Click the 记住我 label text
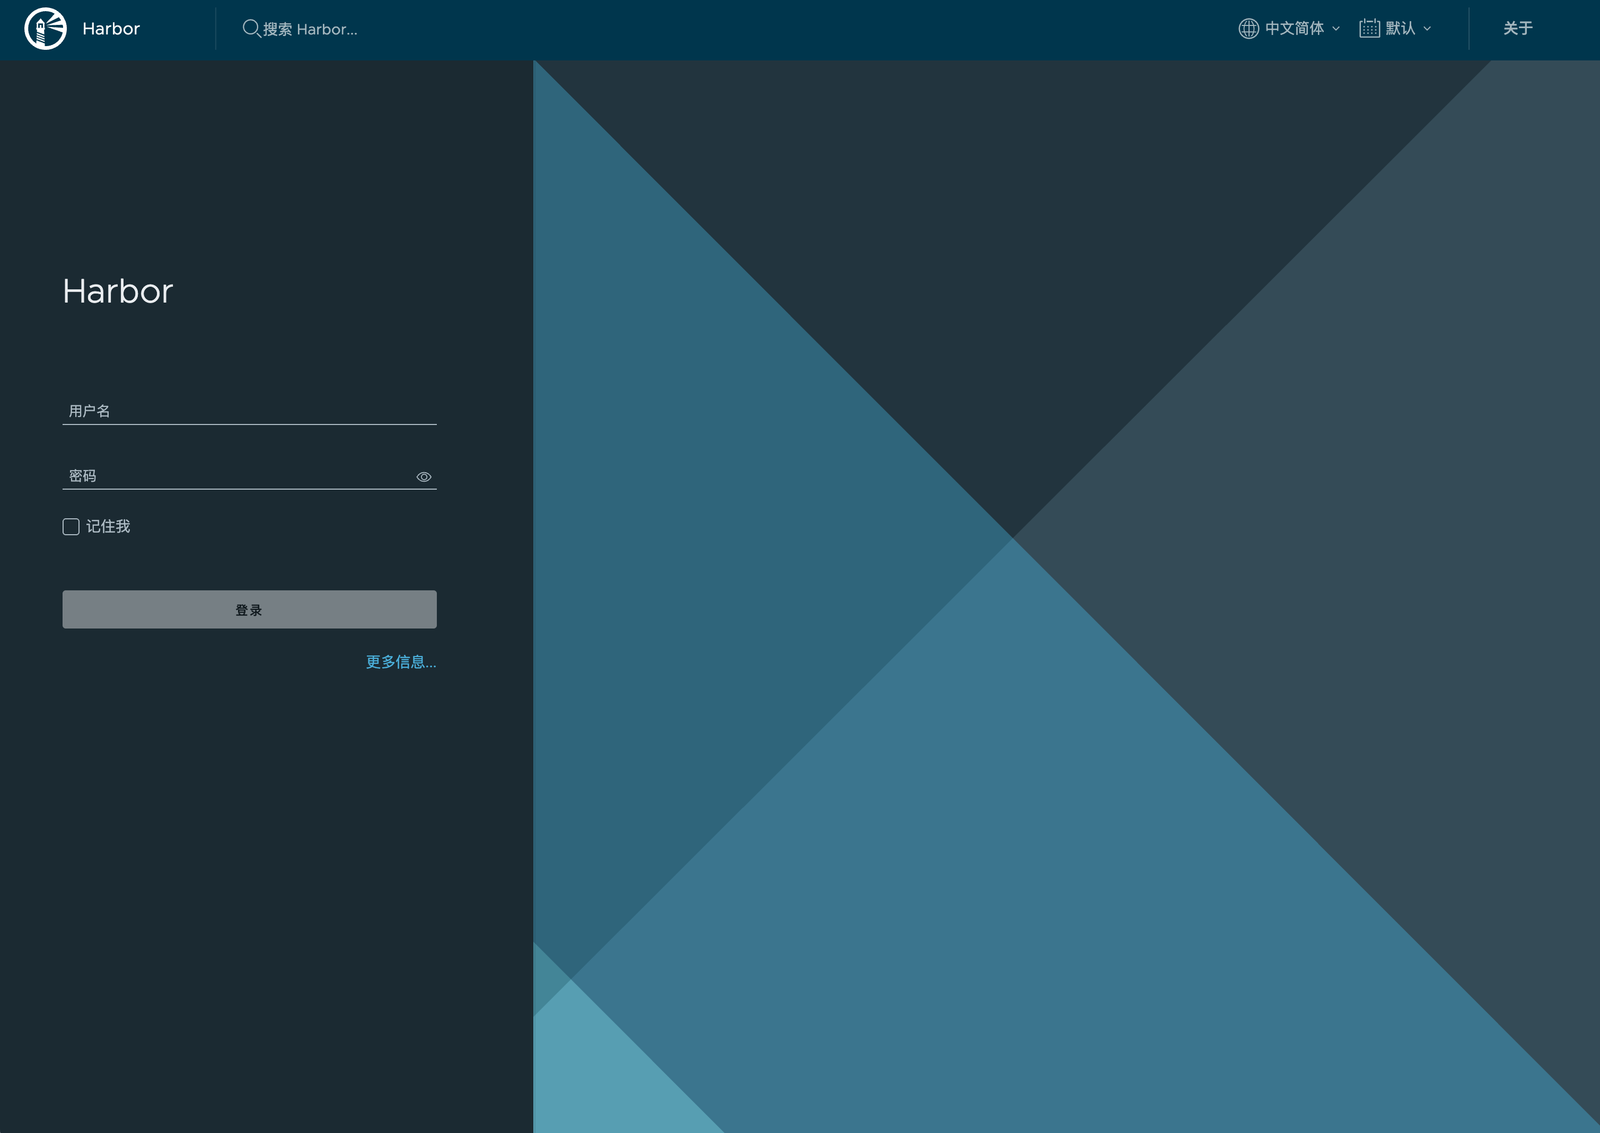Screen dimensions: 1600x1133 point(108,527)
